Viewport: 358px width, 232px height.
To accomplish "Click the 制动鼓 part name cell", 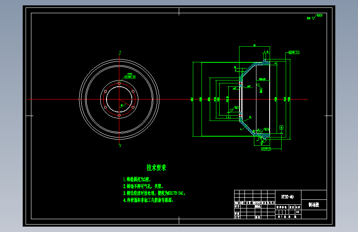I will (314, 205).
